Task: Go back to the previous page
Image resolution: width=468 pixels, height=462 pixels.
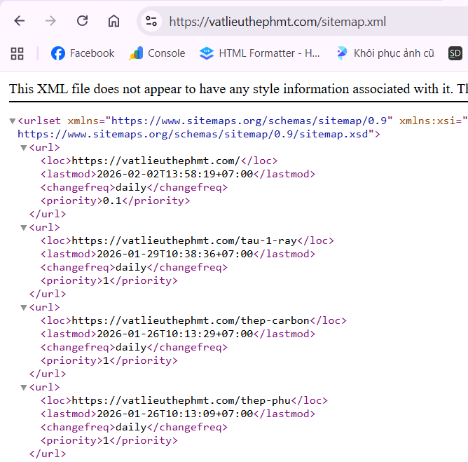Action: click(19, 21)
